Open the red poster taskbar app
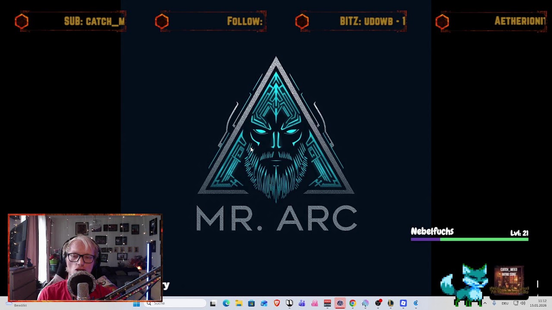552x310 pixels. [x=327, y=304]
